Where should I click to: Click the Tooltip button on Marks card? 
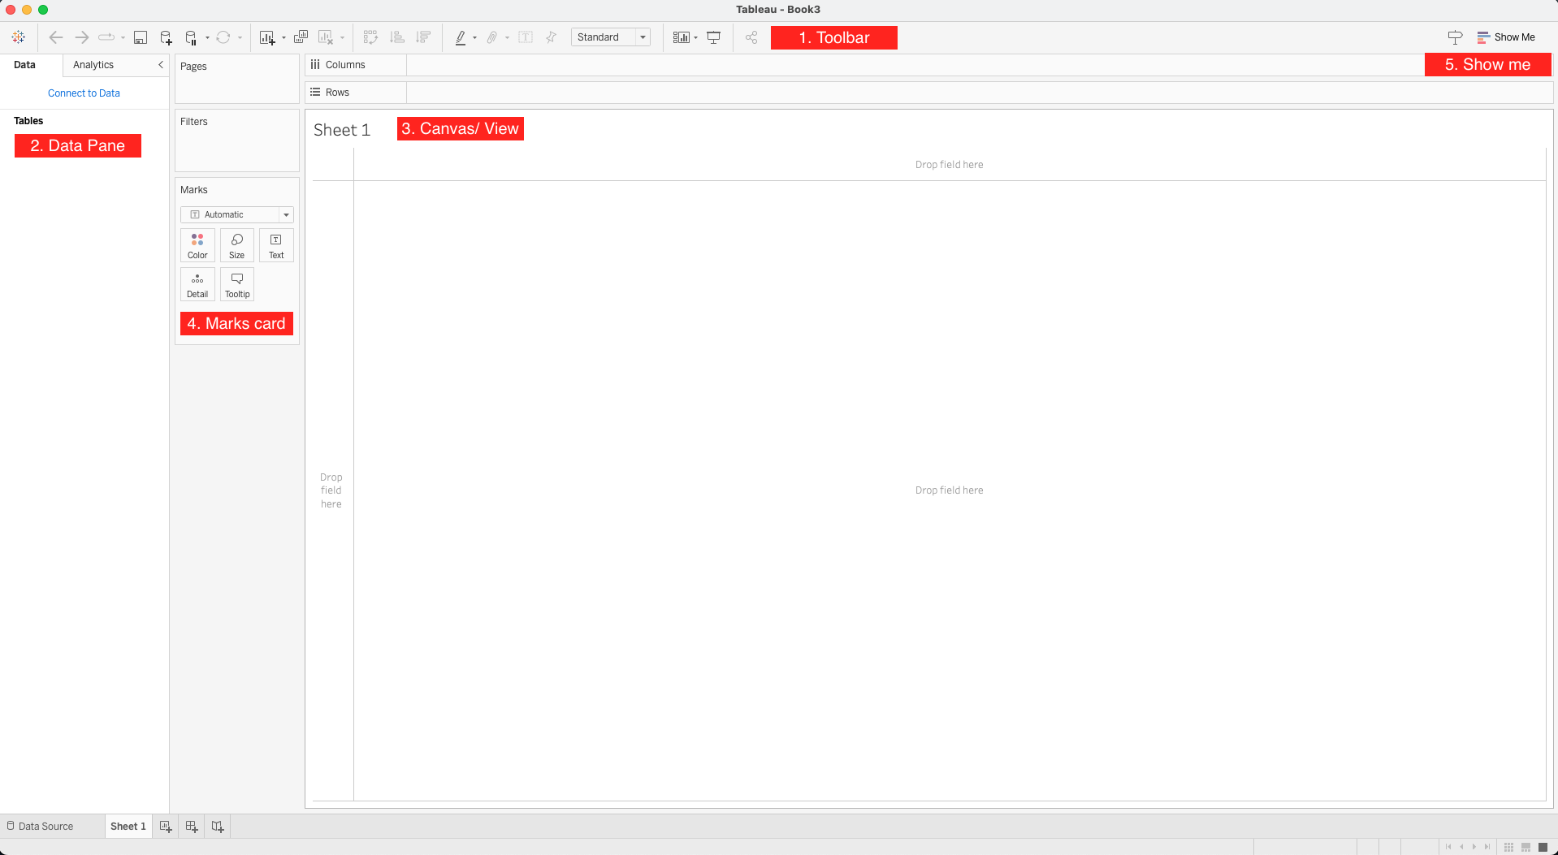237,285
